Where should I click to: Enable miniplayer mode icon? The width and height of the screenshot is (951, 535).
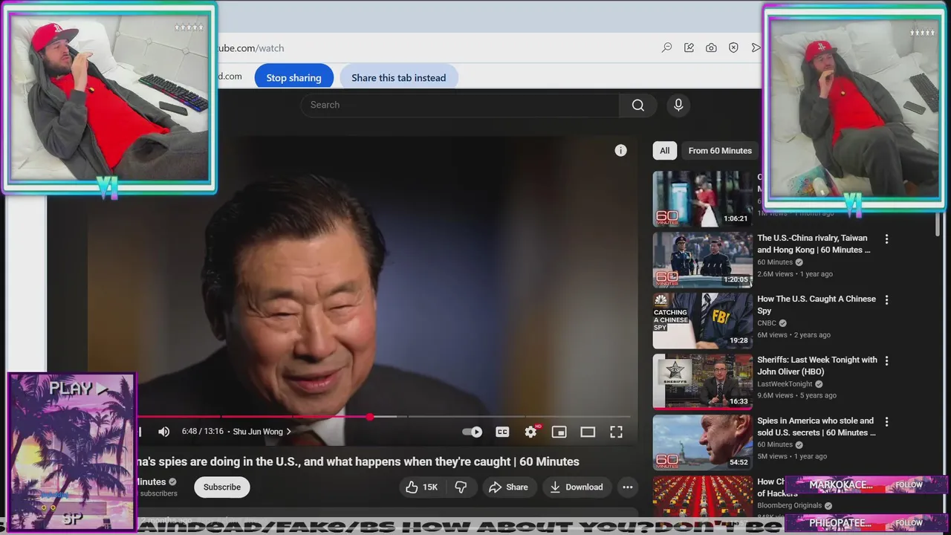click(559, 432)
